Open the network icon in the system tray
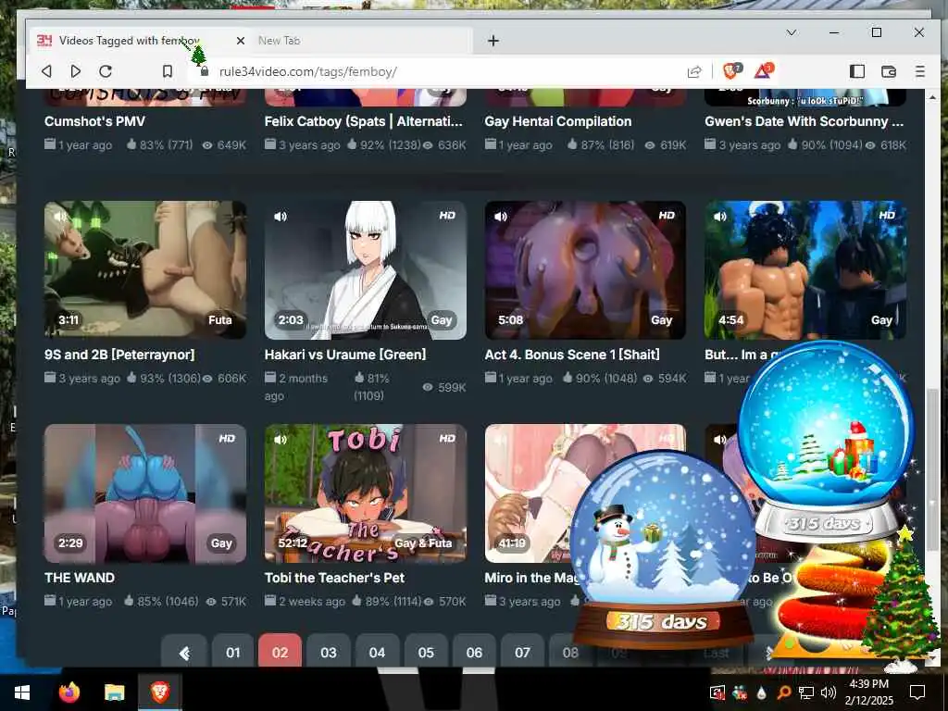This screenshot has width=948, height=711. pyautogui.click(x=806, y=692)
